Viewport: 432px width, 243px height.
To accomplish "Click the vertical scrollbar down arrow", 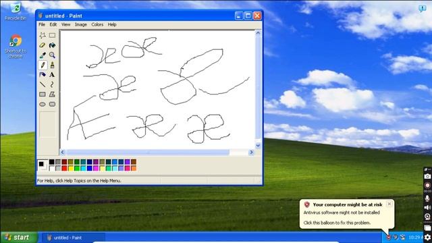I will tap(258, 145).
